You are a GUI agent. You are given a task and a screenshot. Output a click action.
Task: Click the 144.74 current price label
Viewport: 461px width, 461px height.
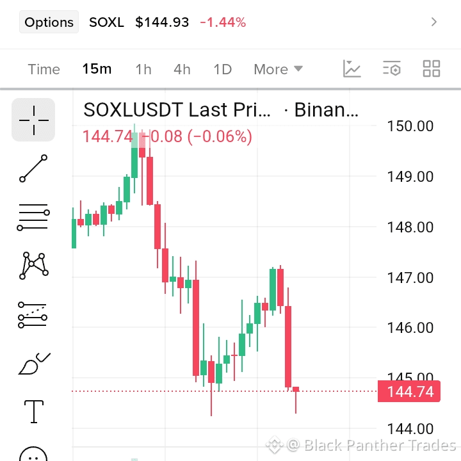click(409, 391)
